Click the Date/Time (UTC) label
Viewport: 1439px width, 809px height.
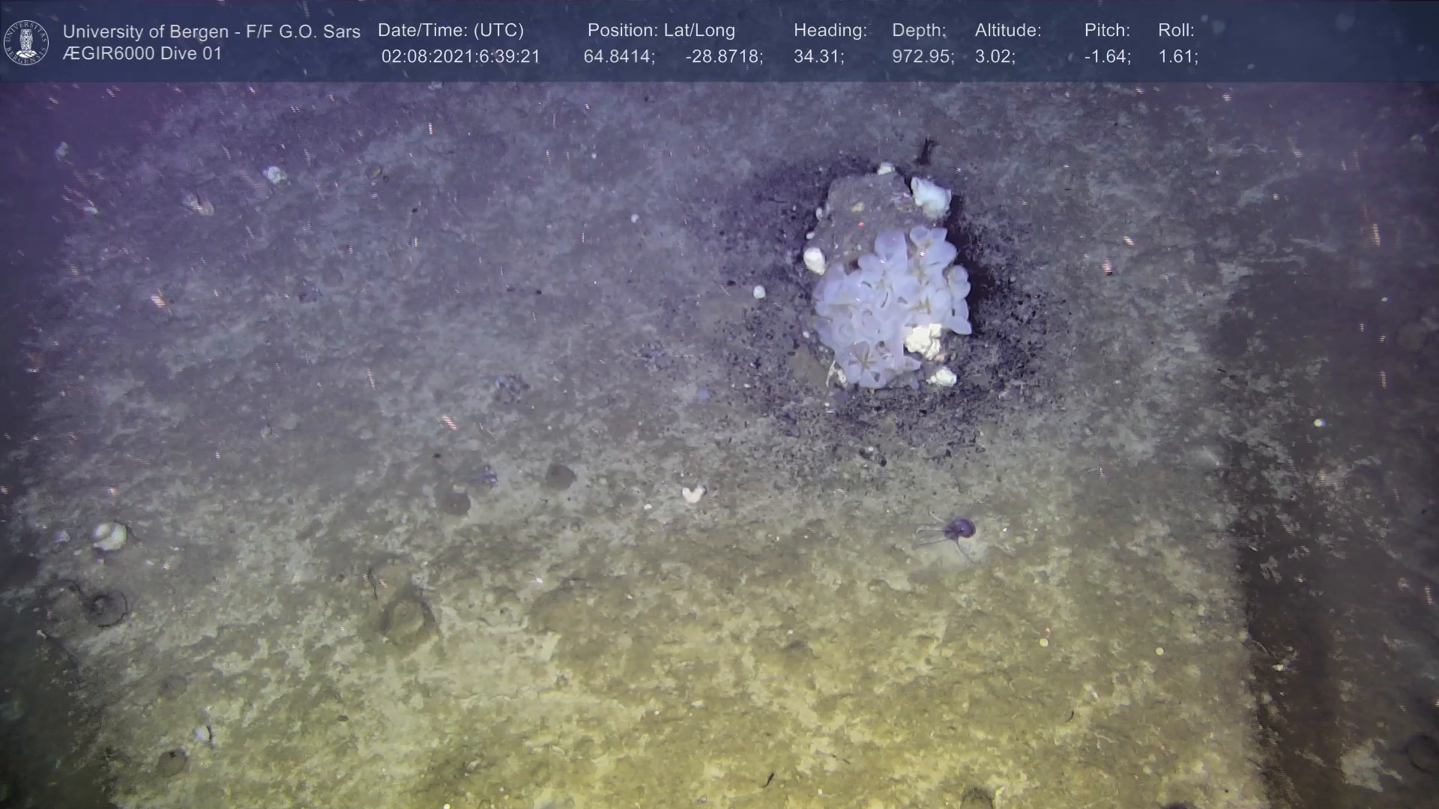coord(450,31)
